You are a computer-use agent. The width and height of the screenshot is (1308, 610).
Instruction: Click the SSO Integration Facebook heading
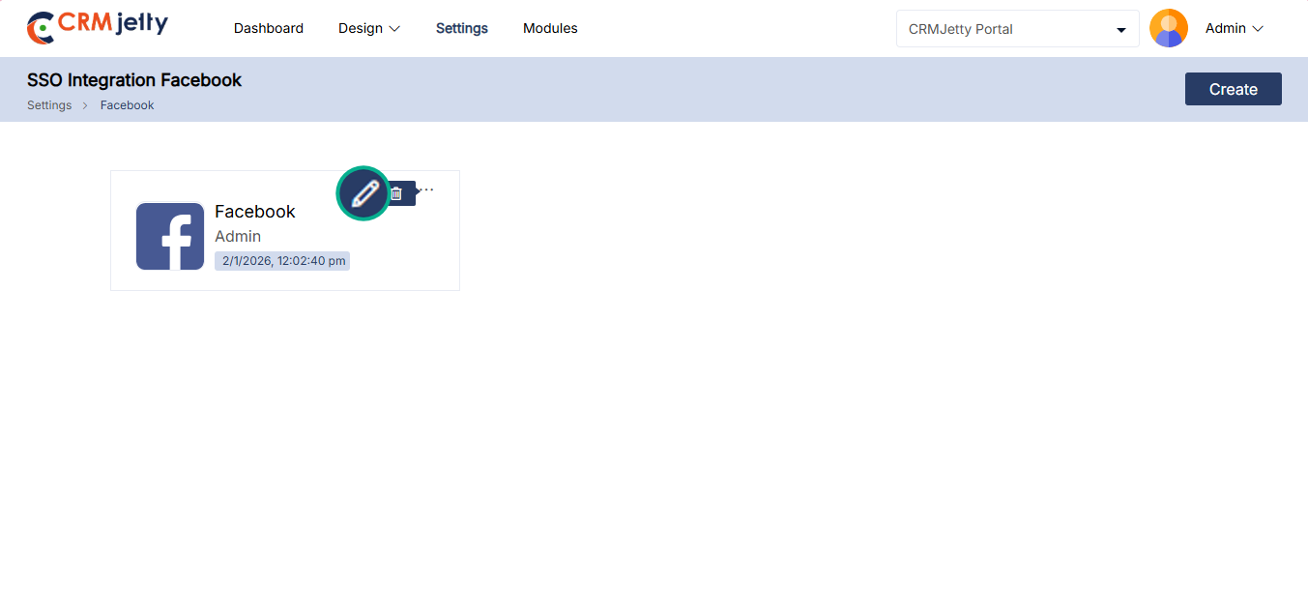pyautogui.click(x=134, y=80)
